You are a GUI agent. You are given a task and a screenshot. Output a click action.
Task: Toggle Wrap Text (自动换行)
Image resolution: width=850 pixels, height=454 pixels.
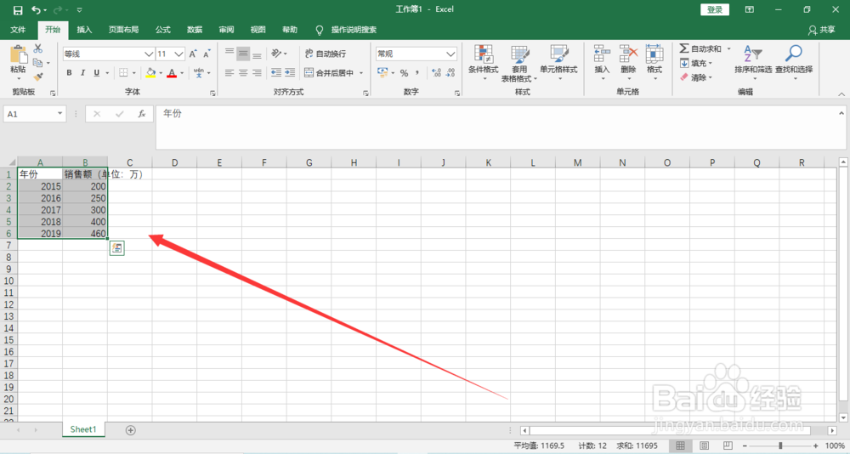tap(326, 54)
